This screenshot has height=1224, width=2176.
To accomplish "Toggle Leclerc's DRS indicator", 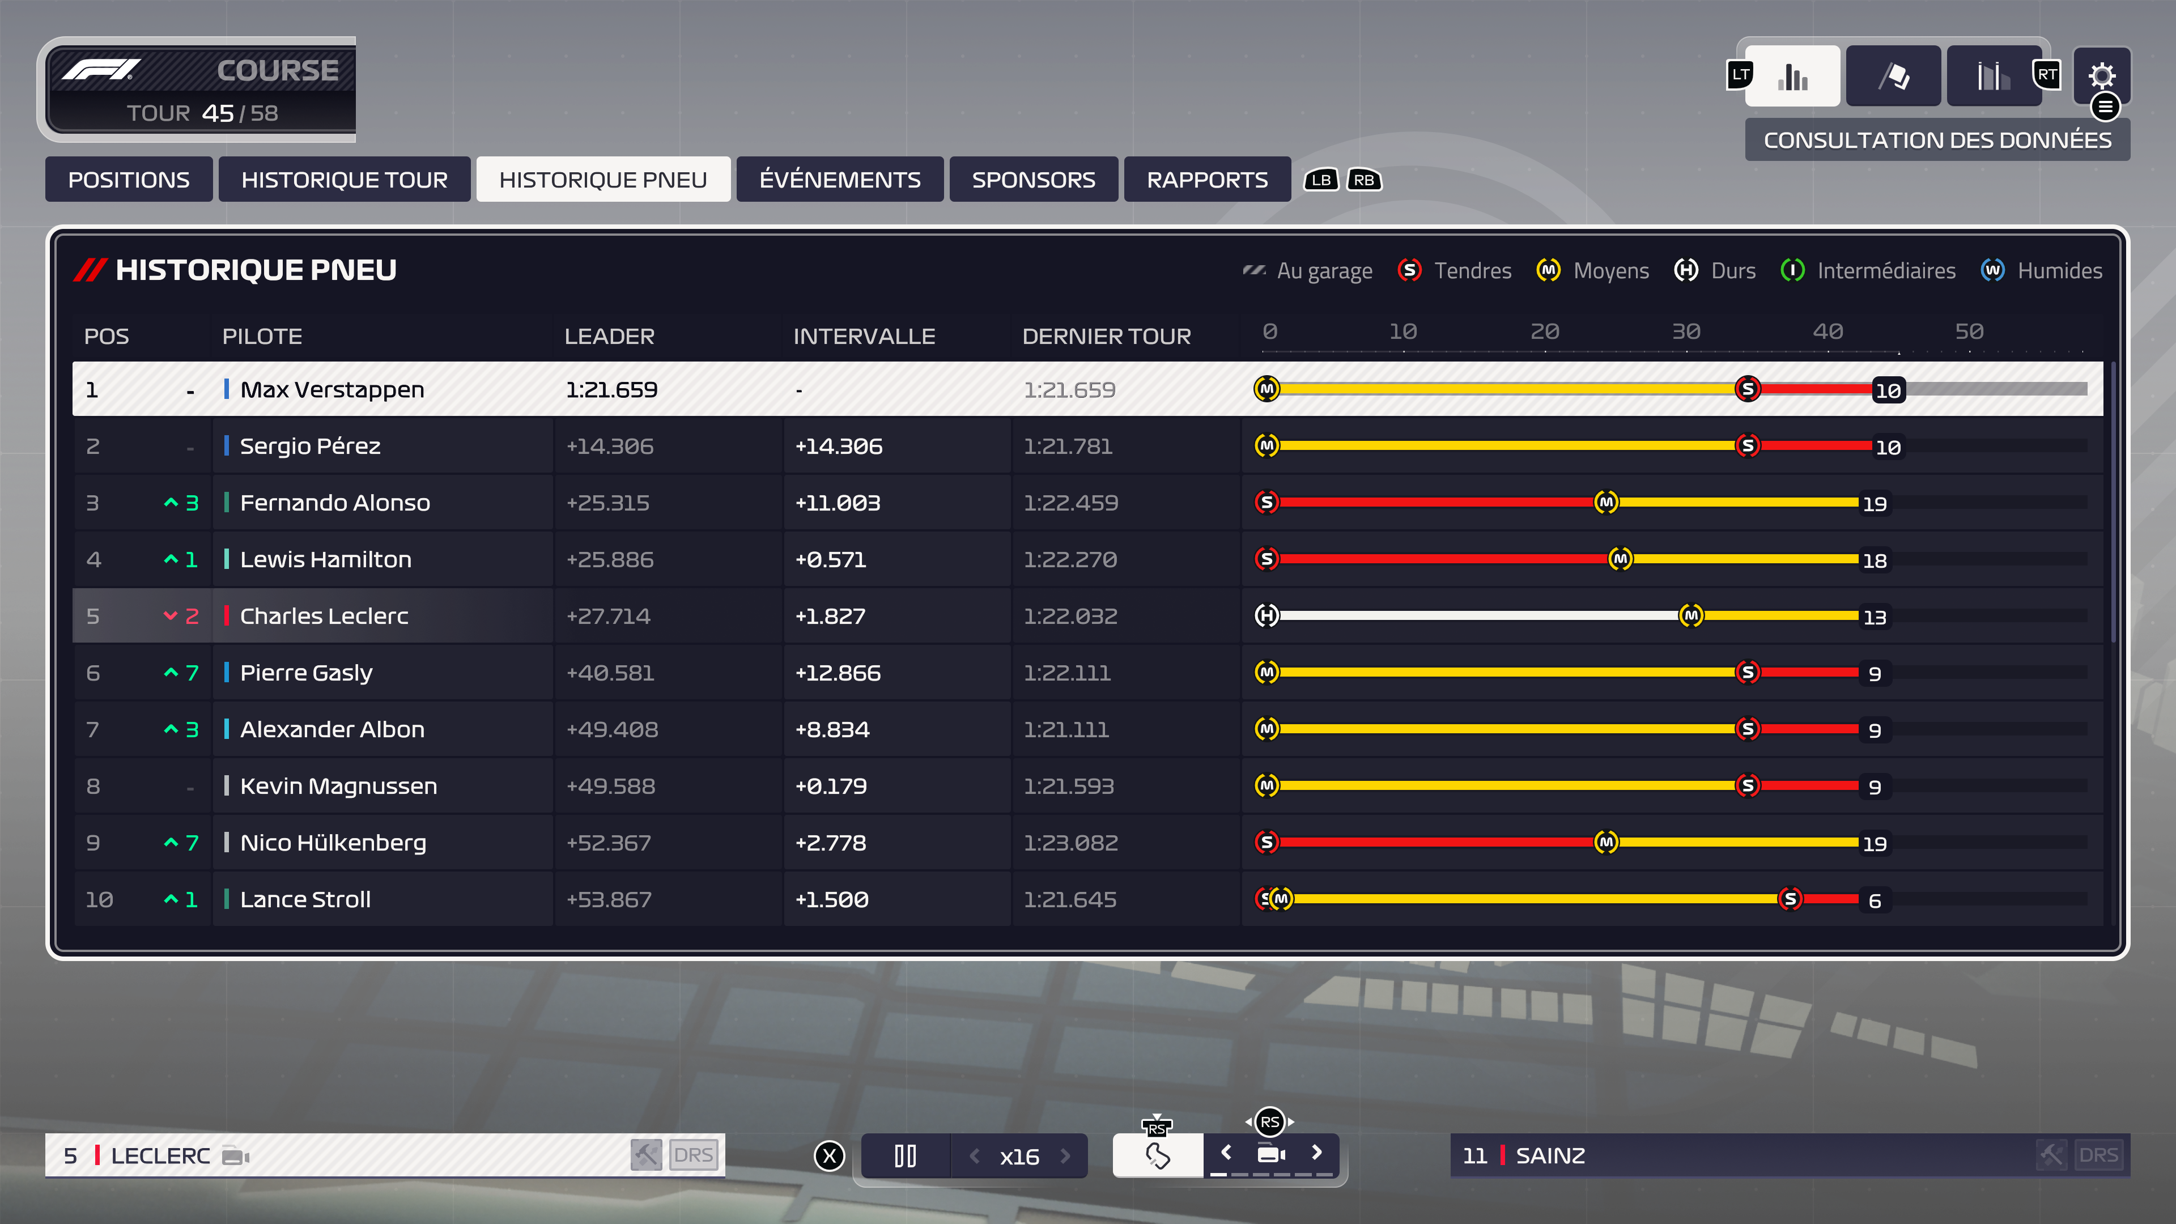I will (694, 1155).
